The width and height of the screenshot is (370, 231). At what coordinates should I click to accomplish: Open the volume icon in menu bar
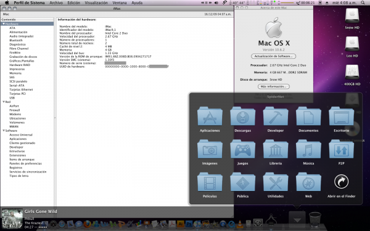pos(216,3)
